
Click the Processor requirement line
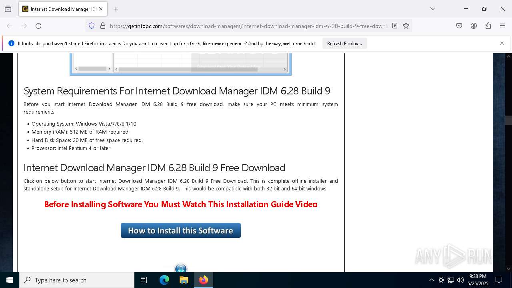click(x=72, y=148)
